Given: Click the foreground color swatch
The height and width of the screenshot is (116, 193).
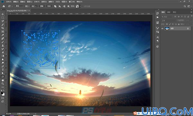Looking at the screenshot, I should click(x=2, y=93).
